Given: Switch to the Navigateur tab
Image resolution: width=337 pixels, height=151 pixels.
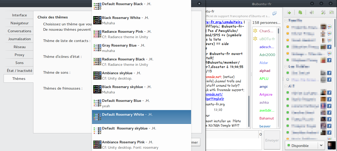Looking at the screenshot, I should coord(19,23).
